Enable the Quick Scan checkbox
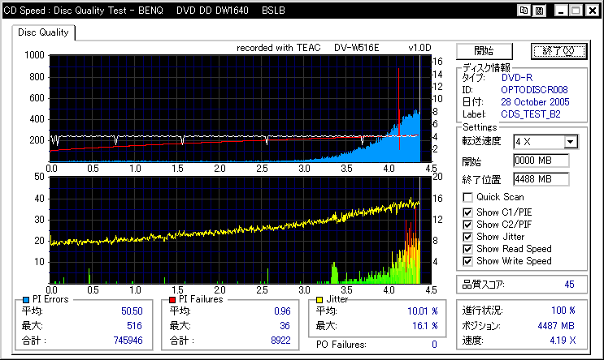This screenshot has height=360, width=604. [x=467, y=198]
